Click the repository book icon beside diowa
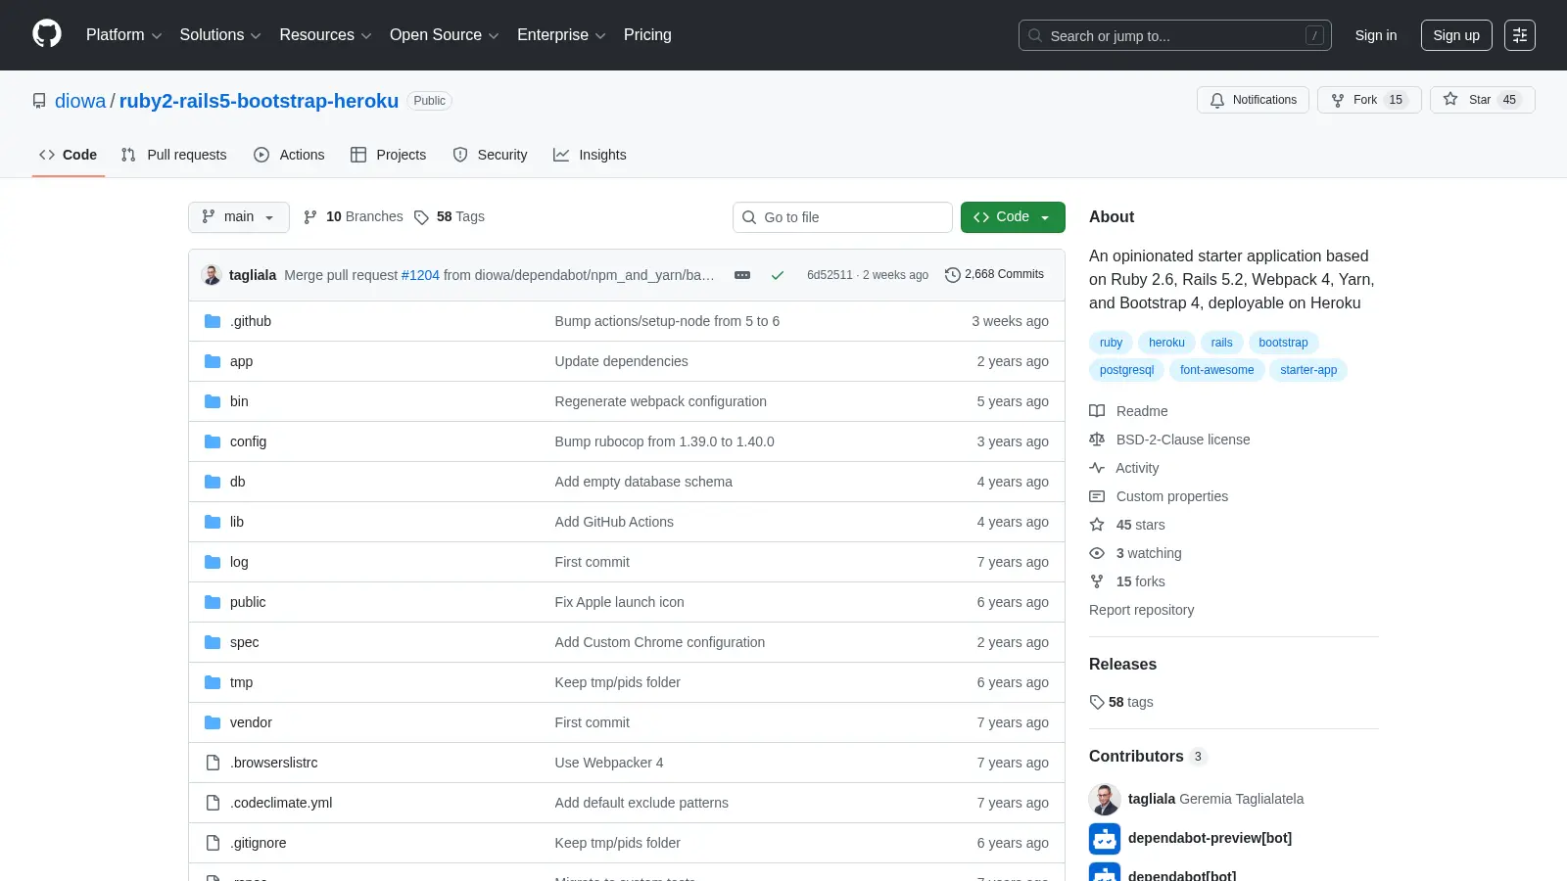This screenshot has width=1567, height=881. click(39, 101)
